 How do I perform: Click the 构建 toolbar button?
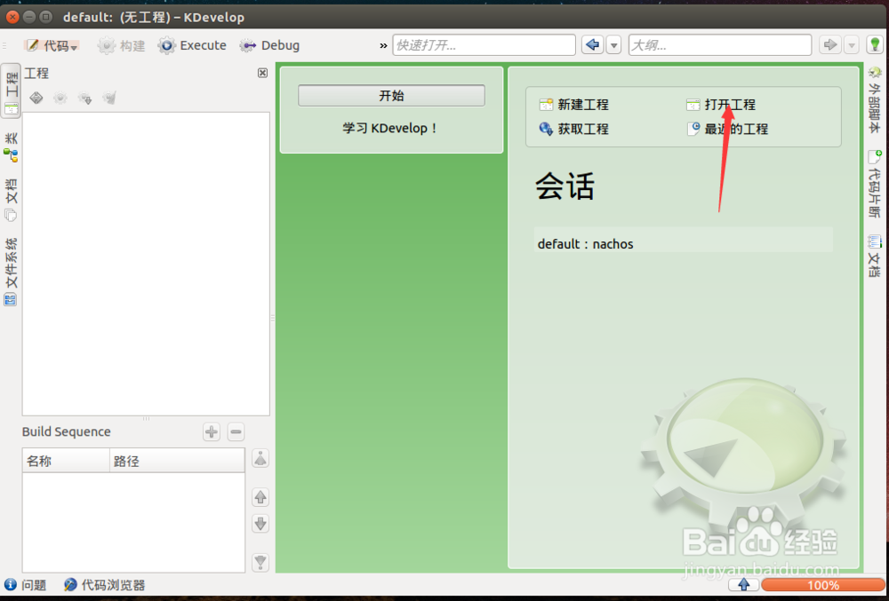click(x=121, y=45)
